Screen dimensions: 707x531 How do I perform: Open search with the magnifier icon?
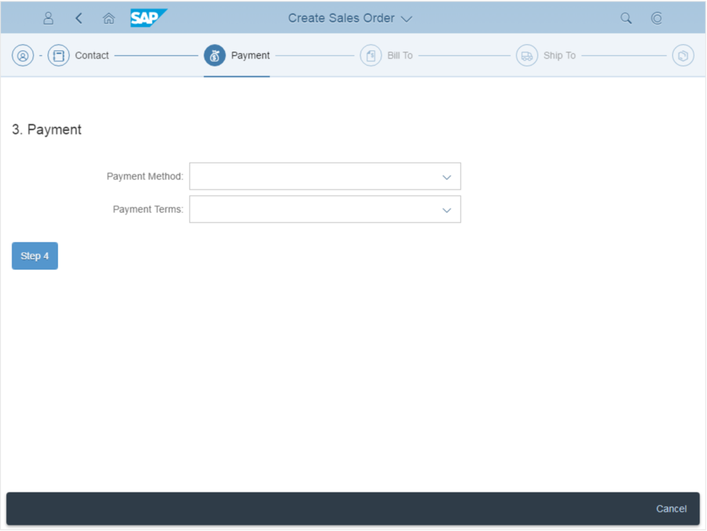(x=626, y=19)
